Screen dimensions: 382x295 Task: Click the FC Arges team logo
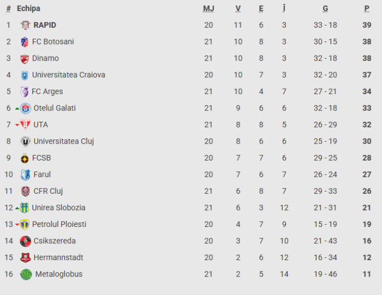pos(25,92)
